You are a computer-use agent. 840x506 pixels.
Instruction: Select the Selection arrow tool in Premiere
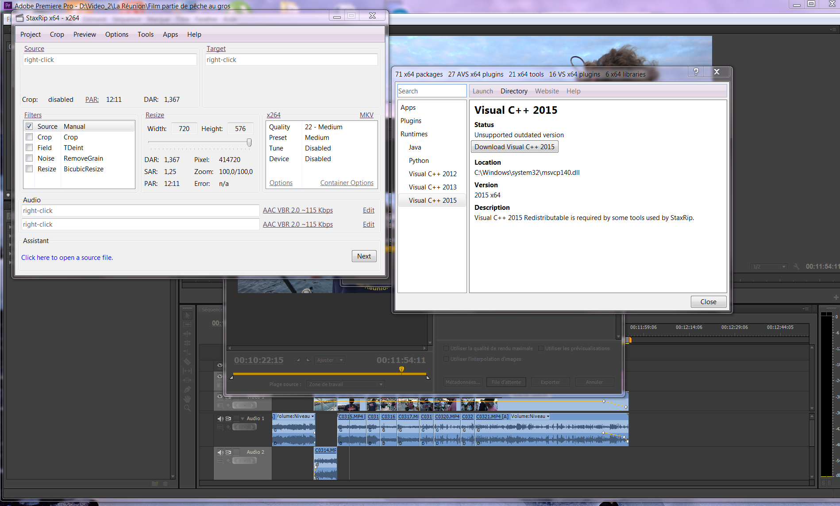pyautogui.click(x=187, y=315)
